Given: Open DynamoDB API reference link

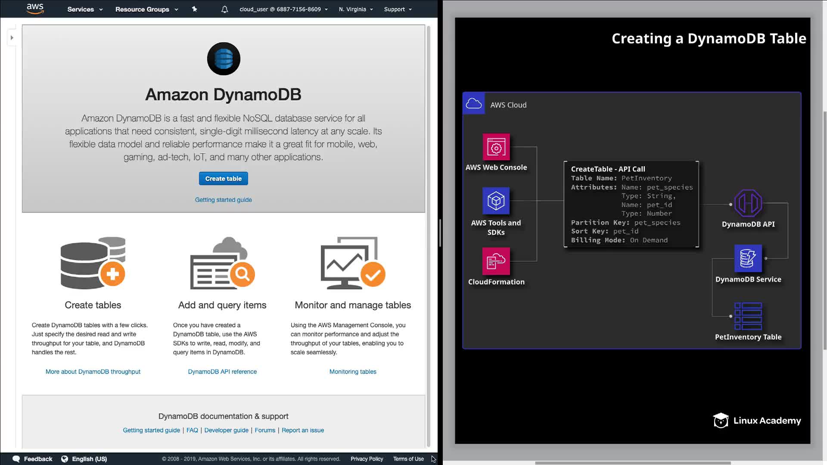Looking at the screenshot, I should 222,372.
